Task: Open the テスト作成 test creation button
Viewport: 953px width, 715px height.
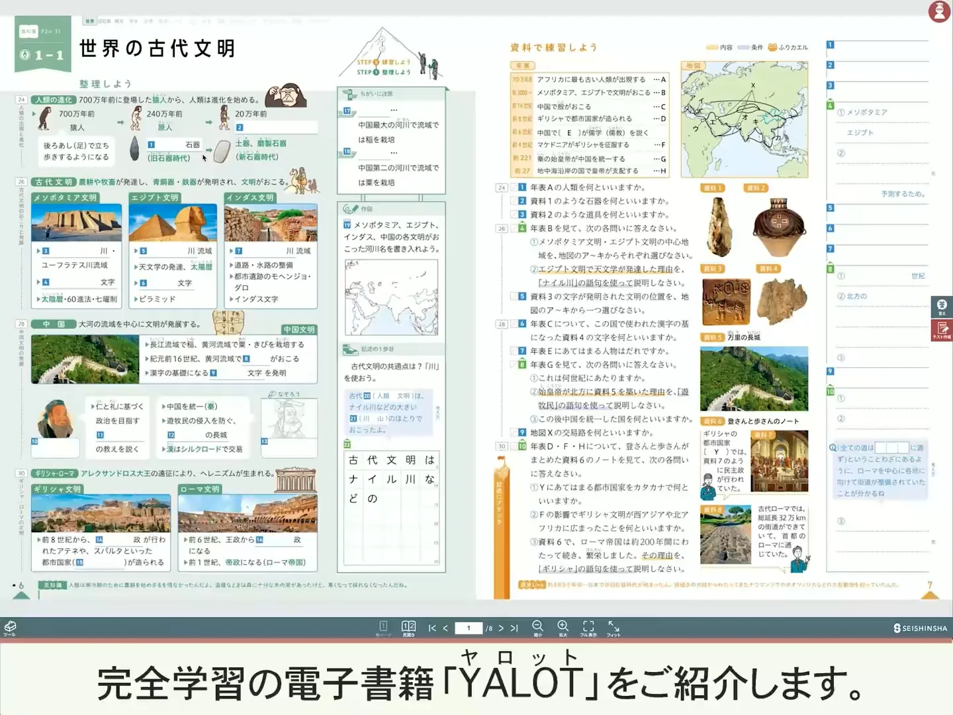Action: 942,330
